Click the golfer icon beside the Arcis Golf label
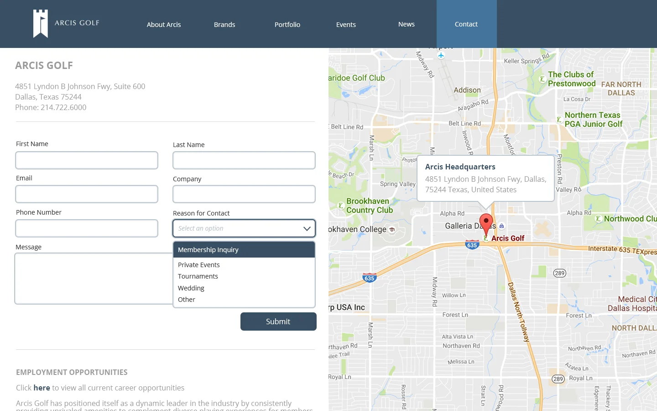The height and width of the screenshot is (411, 657). pyautogui.click(x=486, y=238)
